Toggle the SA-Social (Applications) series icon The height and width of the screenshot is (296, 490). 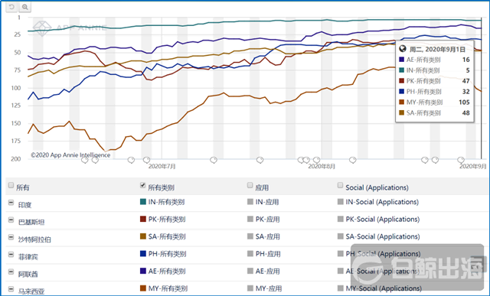click(341, 236)
